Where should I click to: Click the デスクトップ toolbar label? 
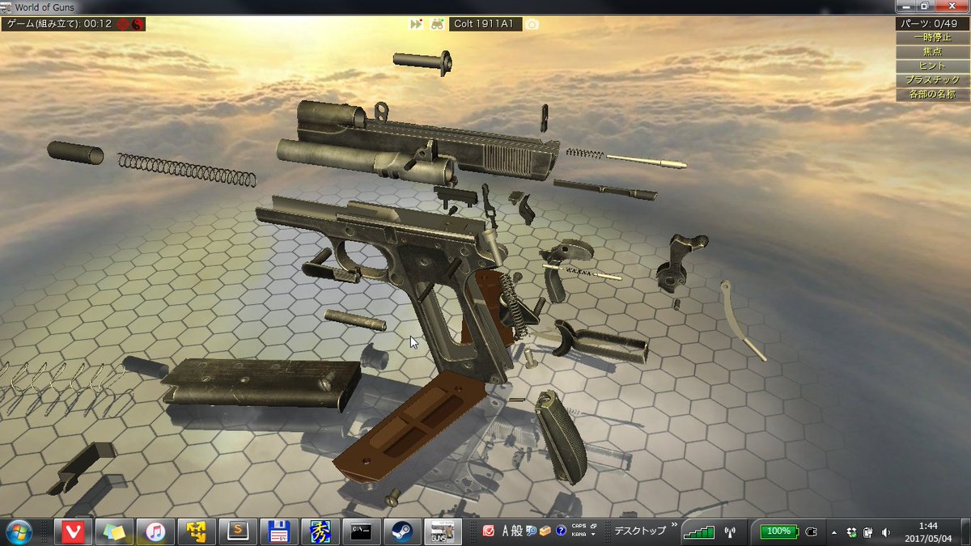tap(640, 531)
